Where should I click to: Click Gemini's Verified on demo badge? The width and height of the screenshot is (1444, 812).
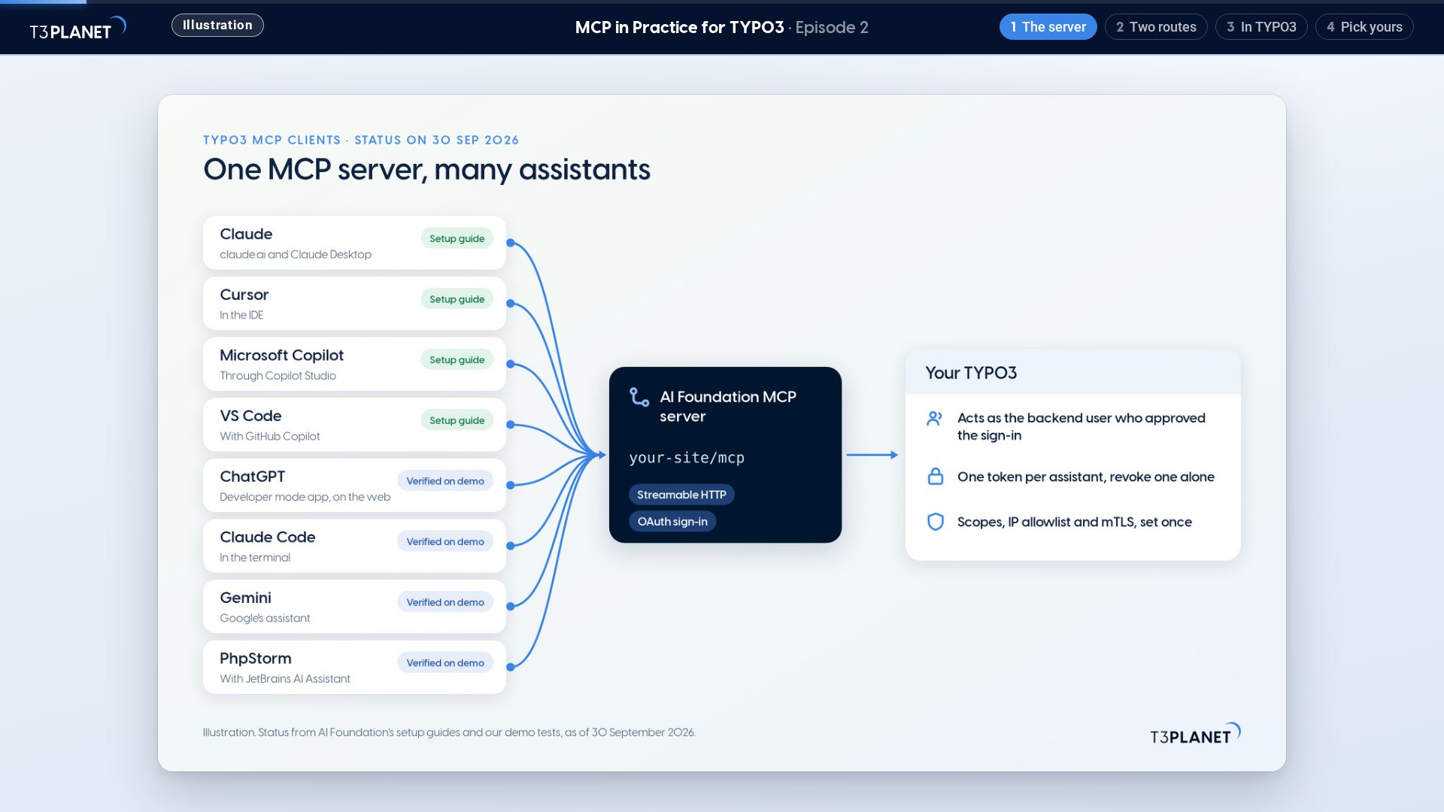click(445, 602)
